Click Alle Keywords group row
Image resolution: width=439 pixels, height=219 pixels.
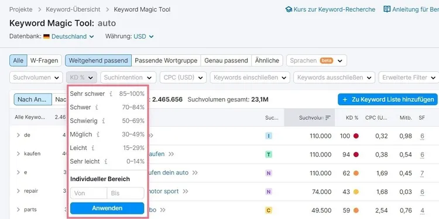click(x=39, y=117)
